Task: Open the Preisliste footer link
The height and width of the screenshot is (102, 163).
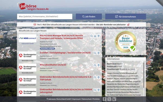Action: coord(96,99)
